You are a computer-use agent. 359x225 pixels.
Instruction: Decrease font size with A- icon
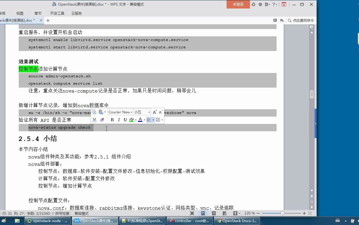pos(160,112)
